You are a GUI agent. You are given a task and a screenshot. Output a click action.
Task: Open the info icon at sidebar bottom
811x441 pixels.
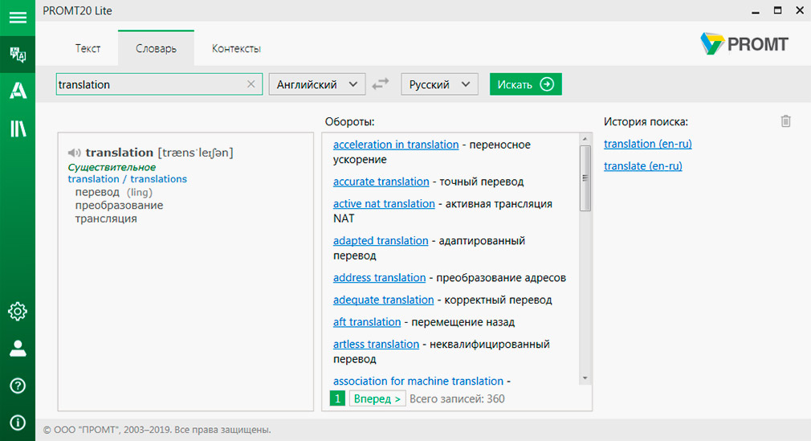(18, 423)
